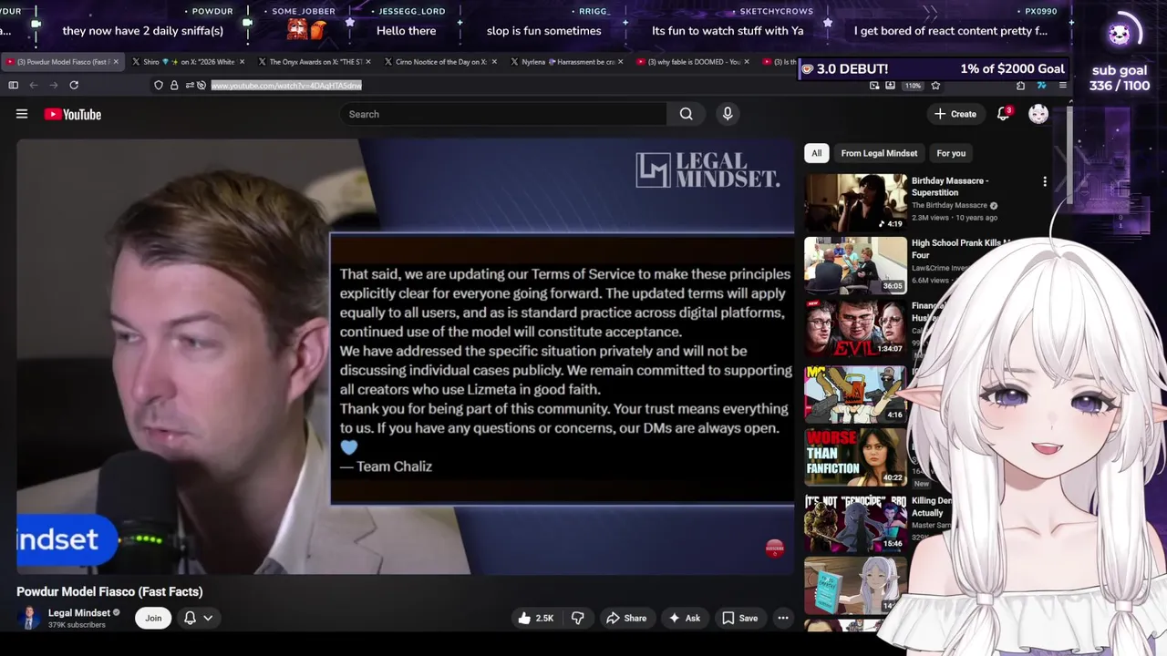Open the EVIL 1:34:07 video thumbnail
Viewport: 1167px width, 656px height.
pos(855,329)
